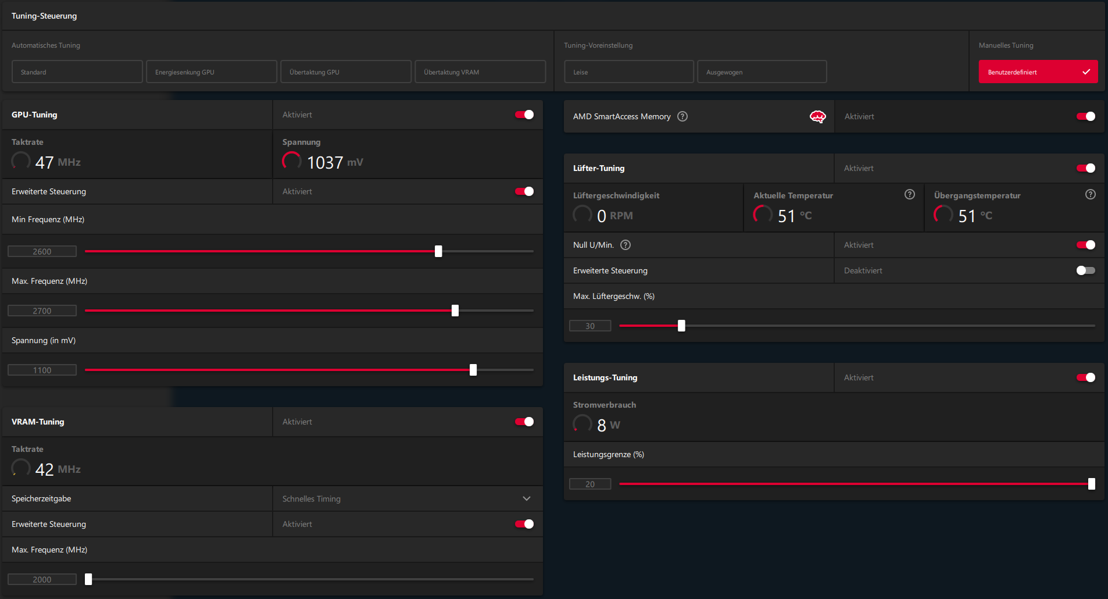Click the VRAM Taktrate gauge icon
Image resolution: width=1108 pixels, height=599 pixels.
(21, 468)
